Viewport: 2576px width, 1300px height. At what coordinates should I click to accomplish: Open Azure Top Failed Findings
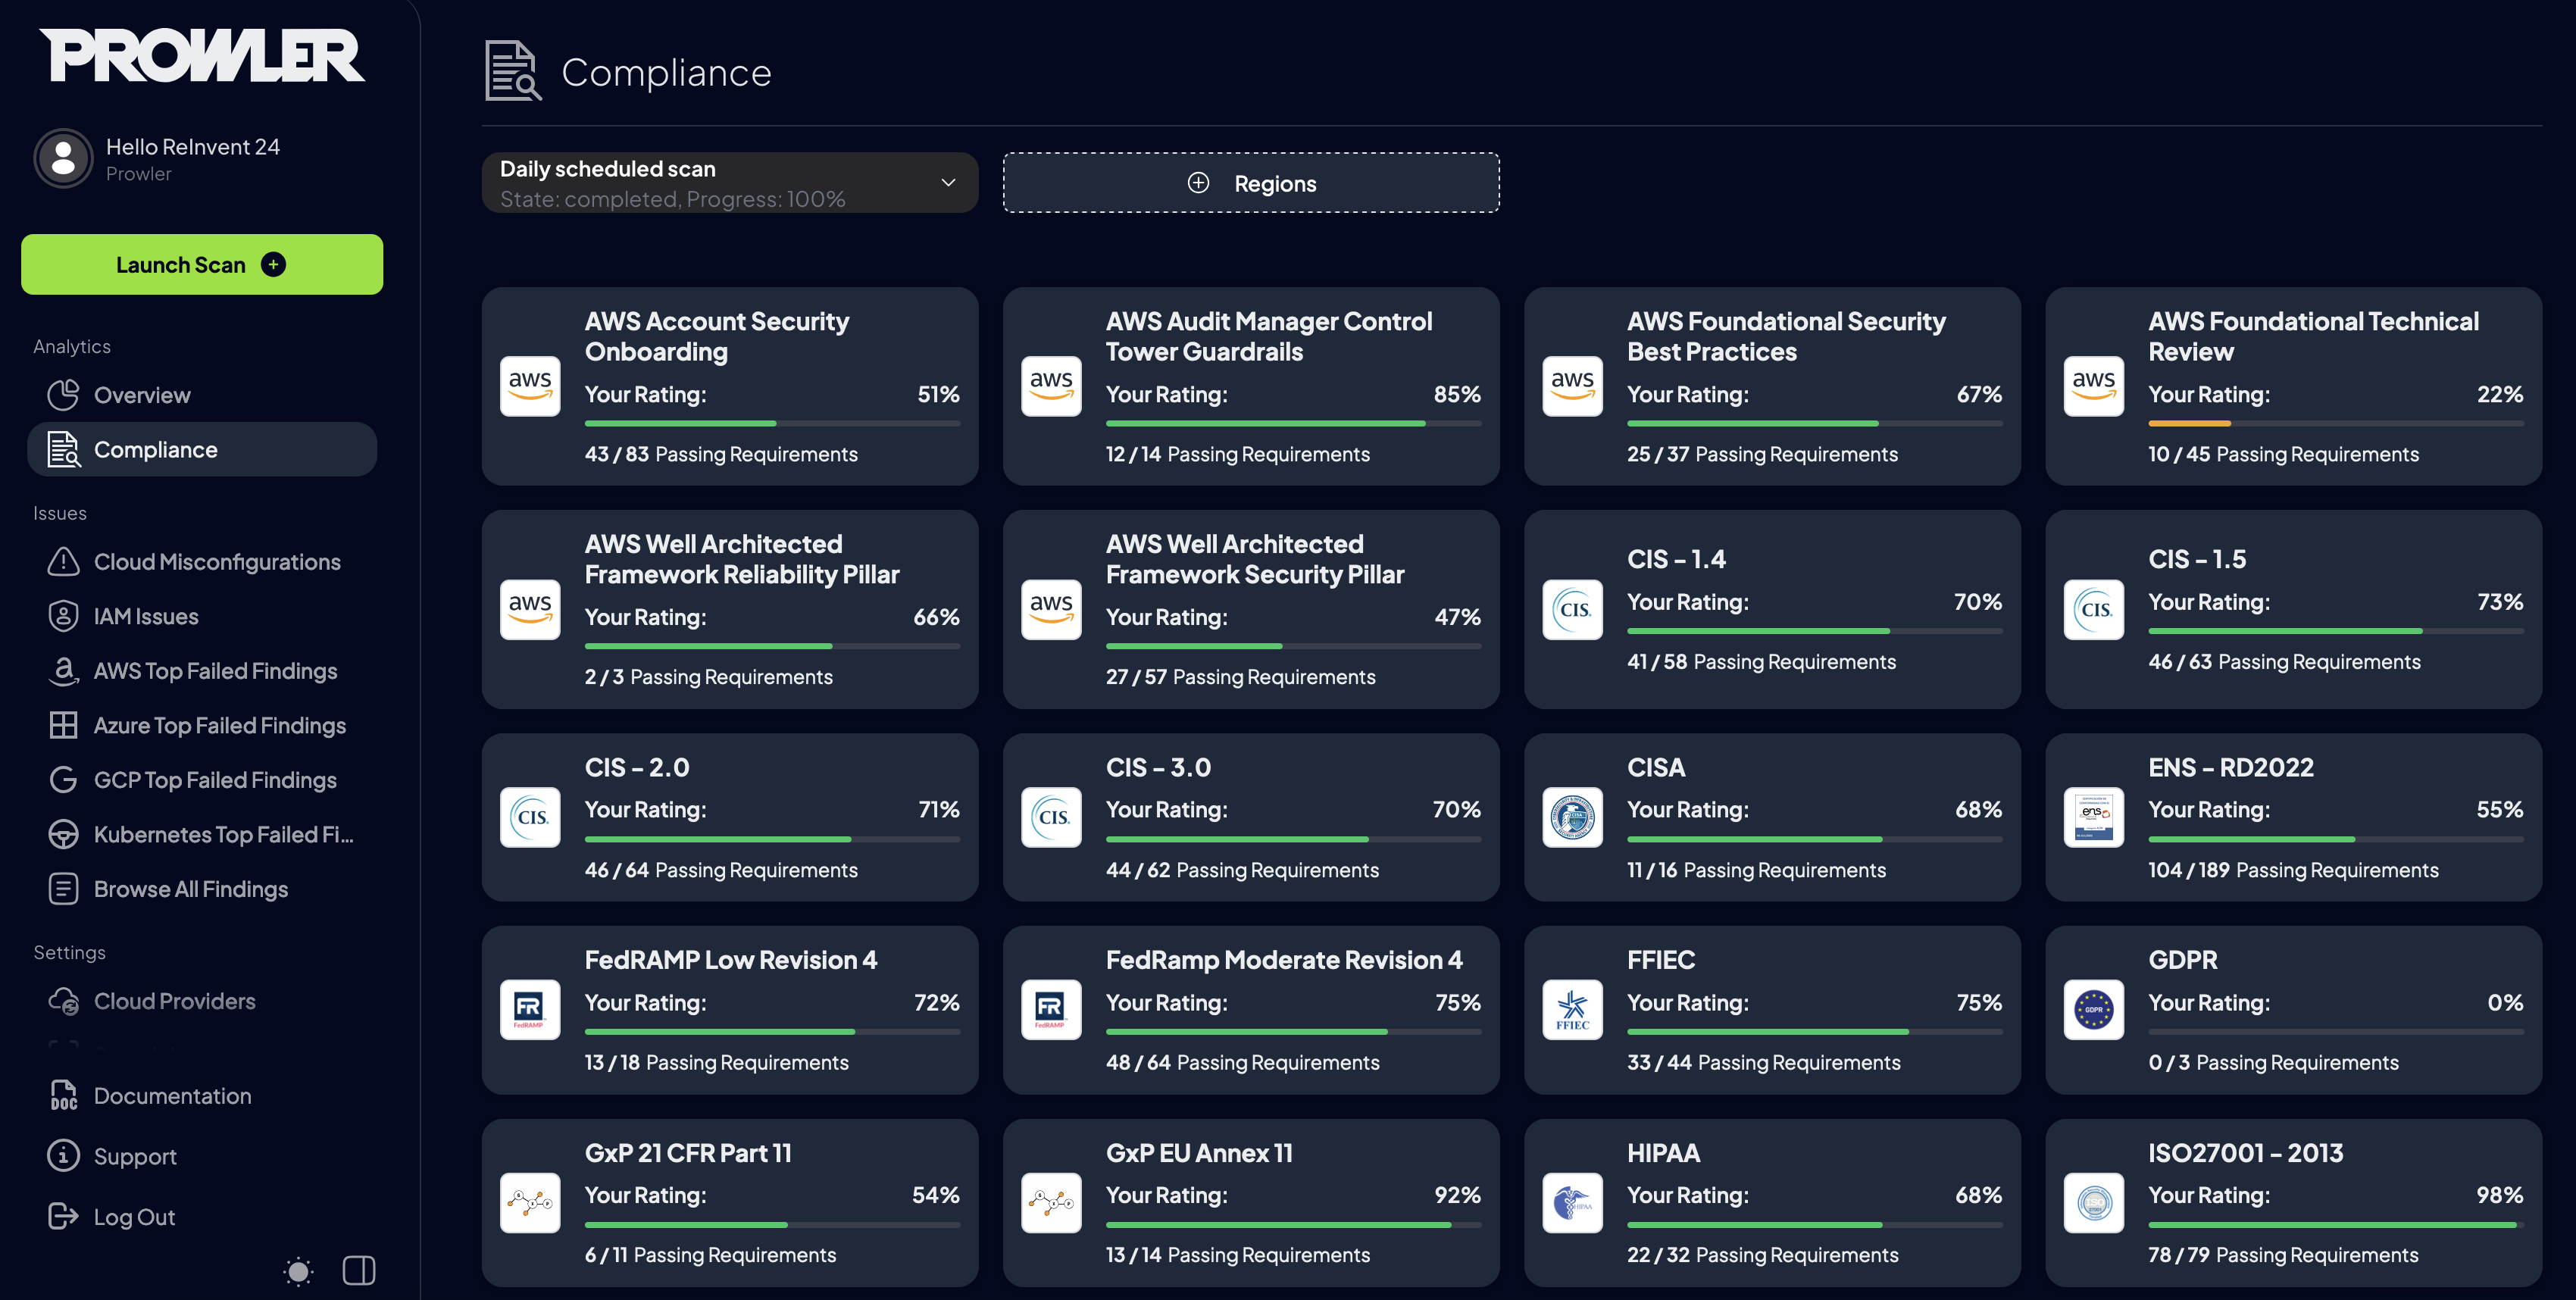coord(202,725)
